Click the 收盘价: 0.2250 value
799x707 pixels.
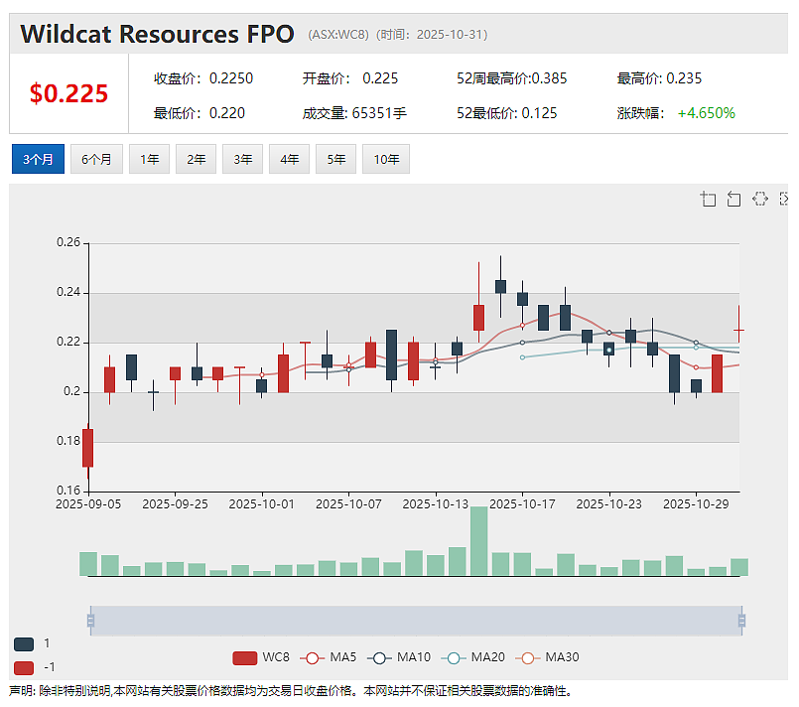tap(203, 78)
